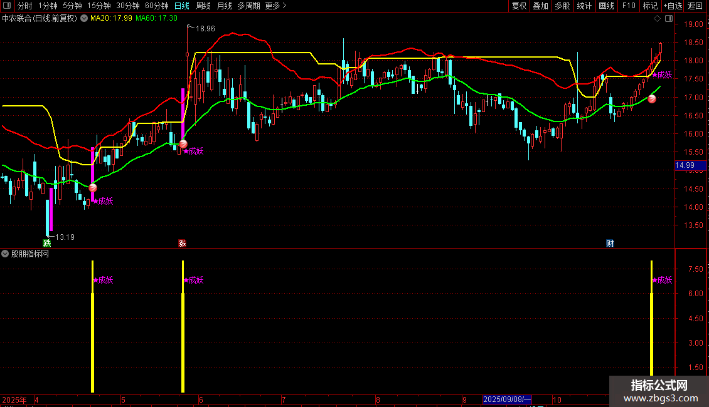Open 股朋指标网 sub-indicator settings dropdown
The image size is (709, 407).
(5, 254)
